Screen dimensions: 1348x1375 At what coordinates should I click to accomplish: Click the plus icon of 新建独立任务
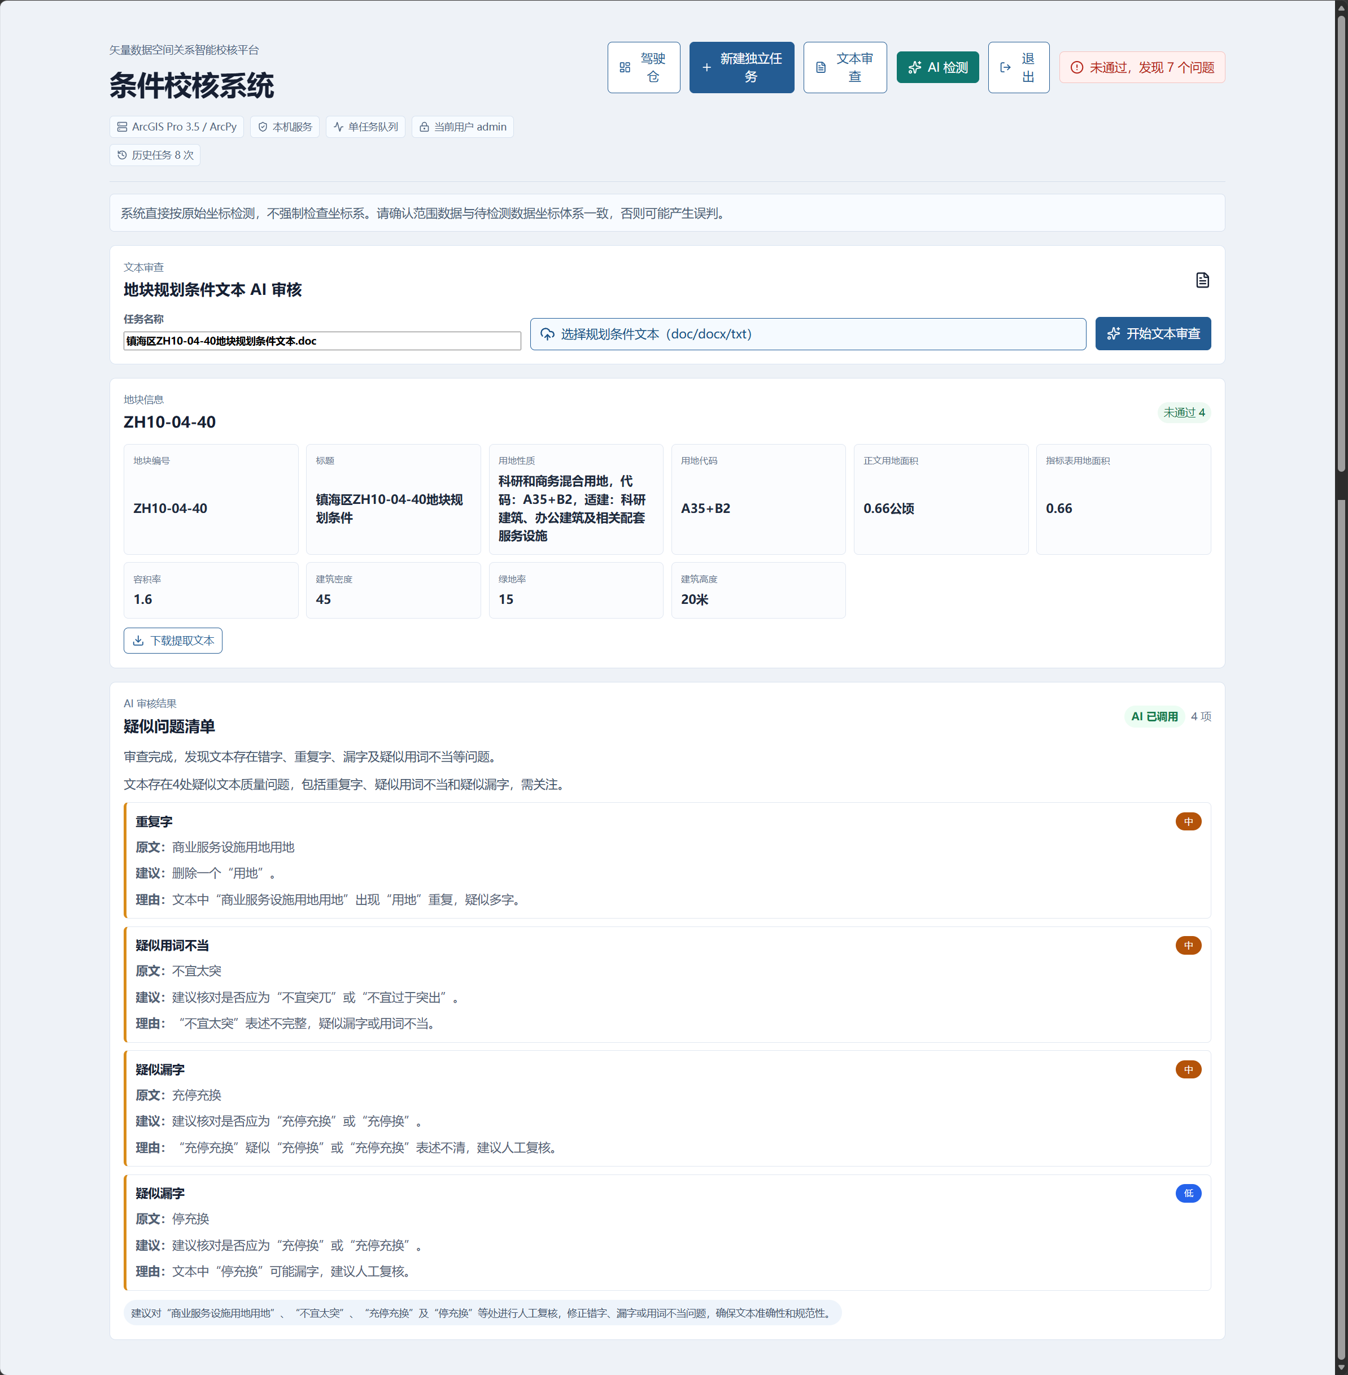pyautogui.click(x=706, y=67)
